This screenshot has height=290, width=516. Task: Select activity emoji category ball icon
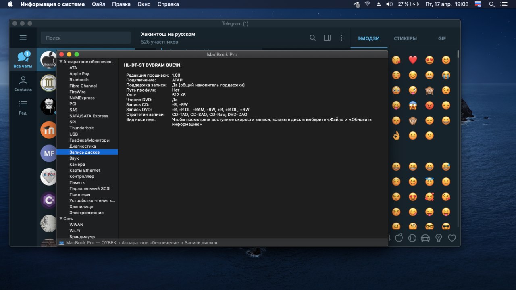point(412,238)
